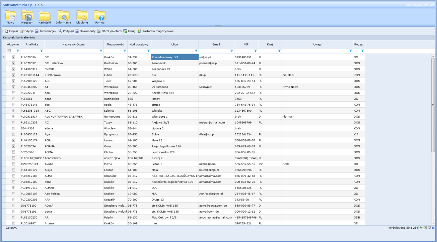The image size is (437, 242).
Task: Click the Uwagi cell 'nie płaci.'
Action: 317,75
